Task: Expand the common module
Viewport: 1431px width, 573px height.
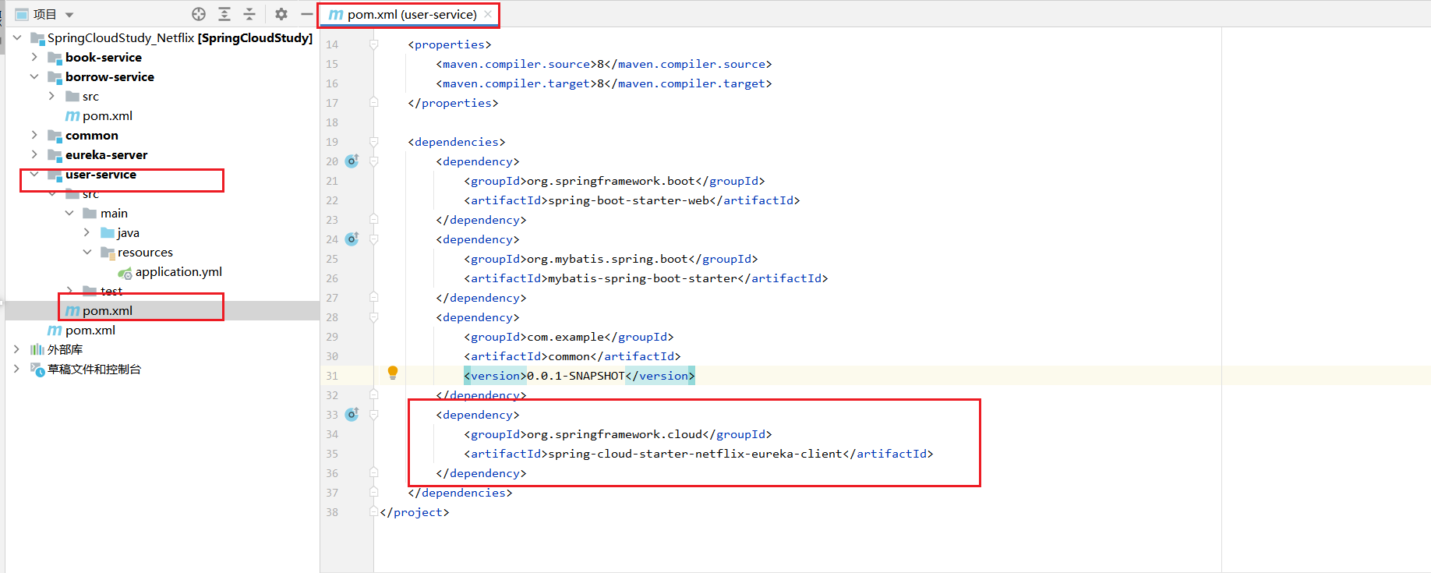Action: 34,135
